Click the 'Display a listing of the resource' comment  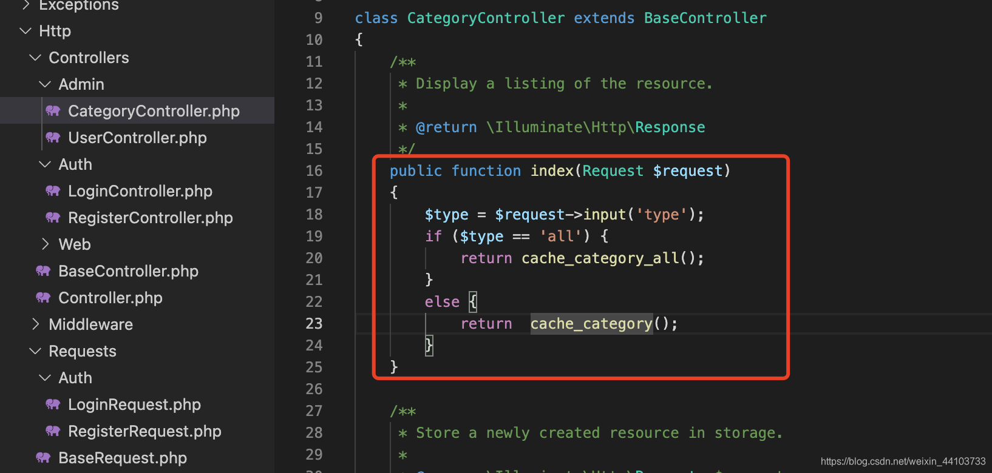coord(564,84)
